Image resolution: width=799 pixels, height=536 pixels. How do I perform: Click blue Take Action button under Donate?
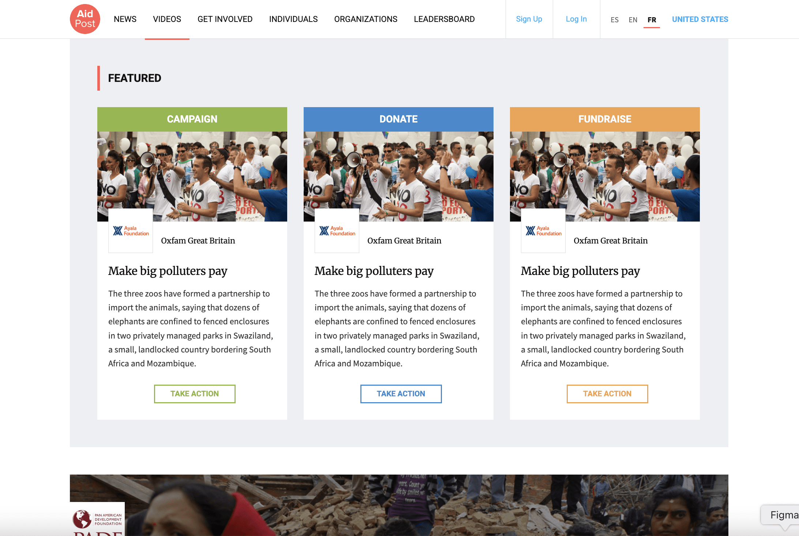[401, 394]
